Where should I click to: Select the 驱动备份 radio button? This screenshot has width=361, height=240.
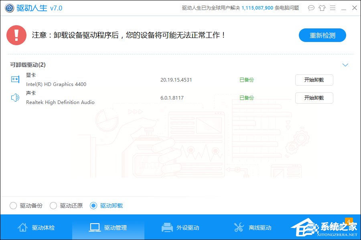(13, 205)
